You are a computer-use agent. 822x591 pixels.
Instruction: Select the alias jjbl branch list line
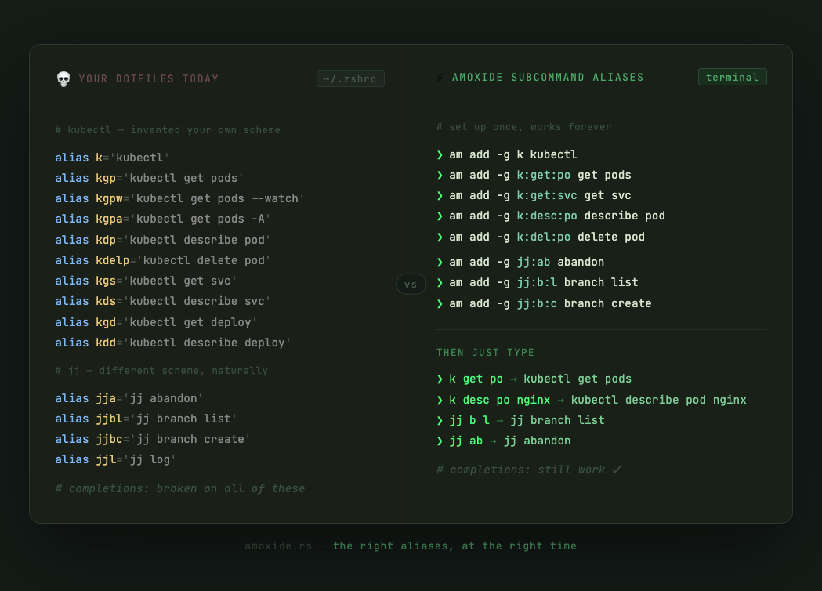pyautogui.click(x=146, y=419)
